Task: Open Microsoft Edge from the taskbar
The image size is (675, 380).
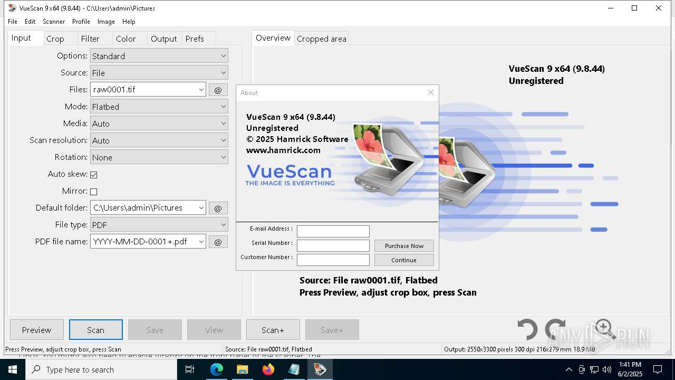Action: [x=217, y=369]
